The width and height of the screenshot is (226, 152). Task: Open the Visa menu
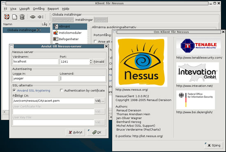point(13,9)
